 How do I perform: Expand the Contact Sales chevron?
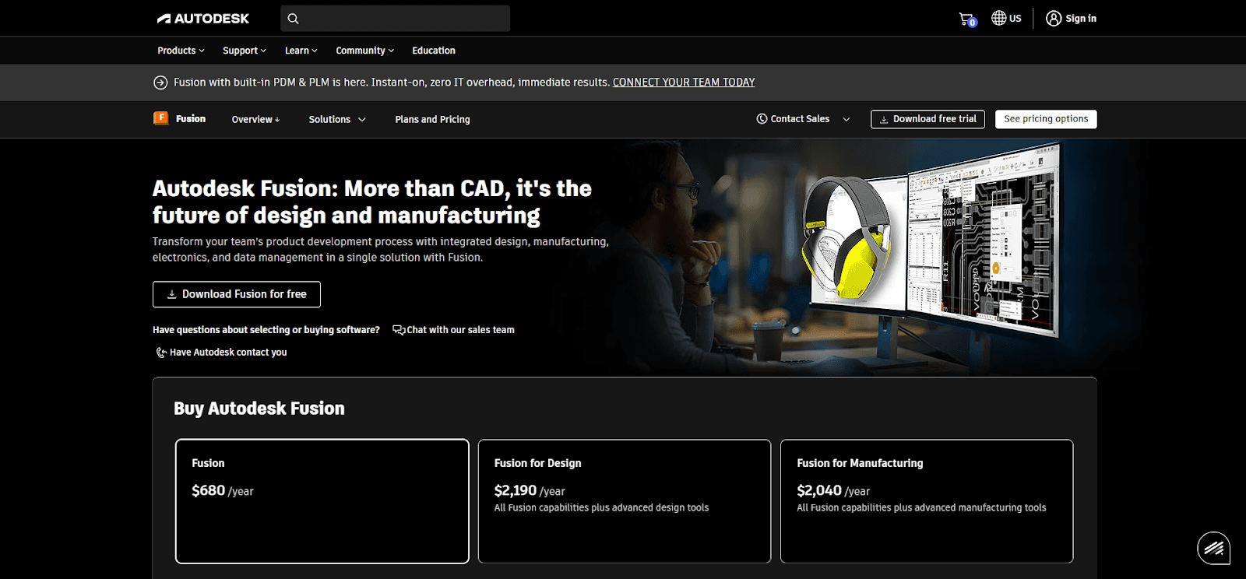(847, 119)
